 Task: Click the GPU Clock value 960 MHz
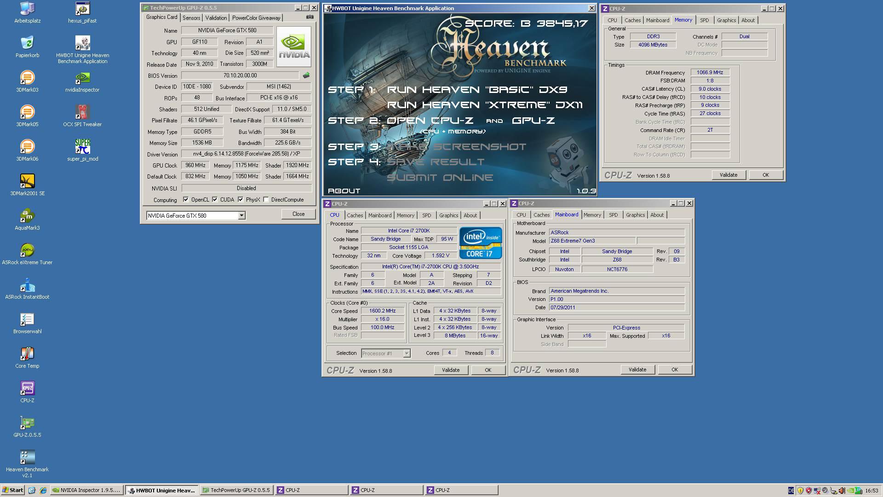[x=195, y=165]
